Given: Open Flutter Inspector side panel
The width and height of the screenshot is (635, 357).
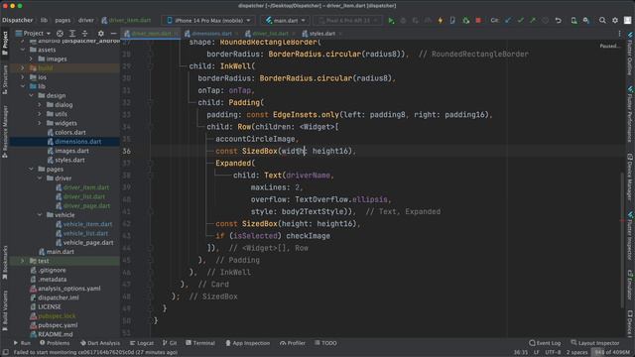Looking at the screenshot, I should pyautogui.click(x=630, y=235).
